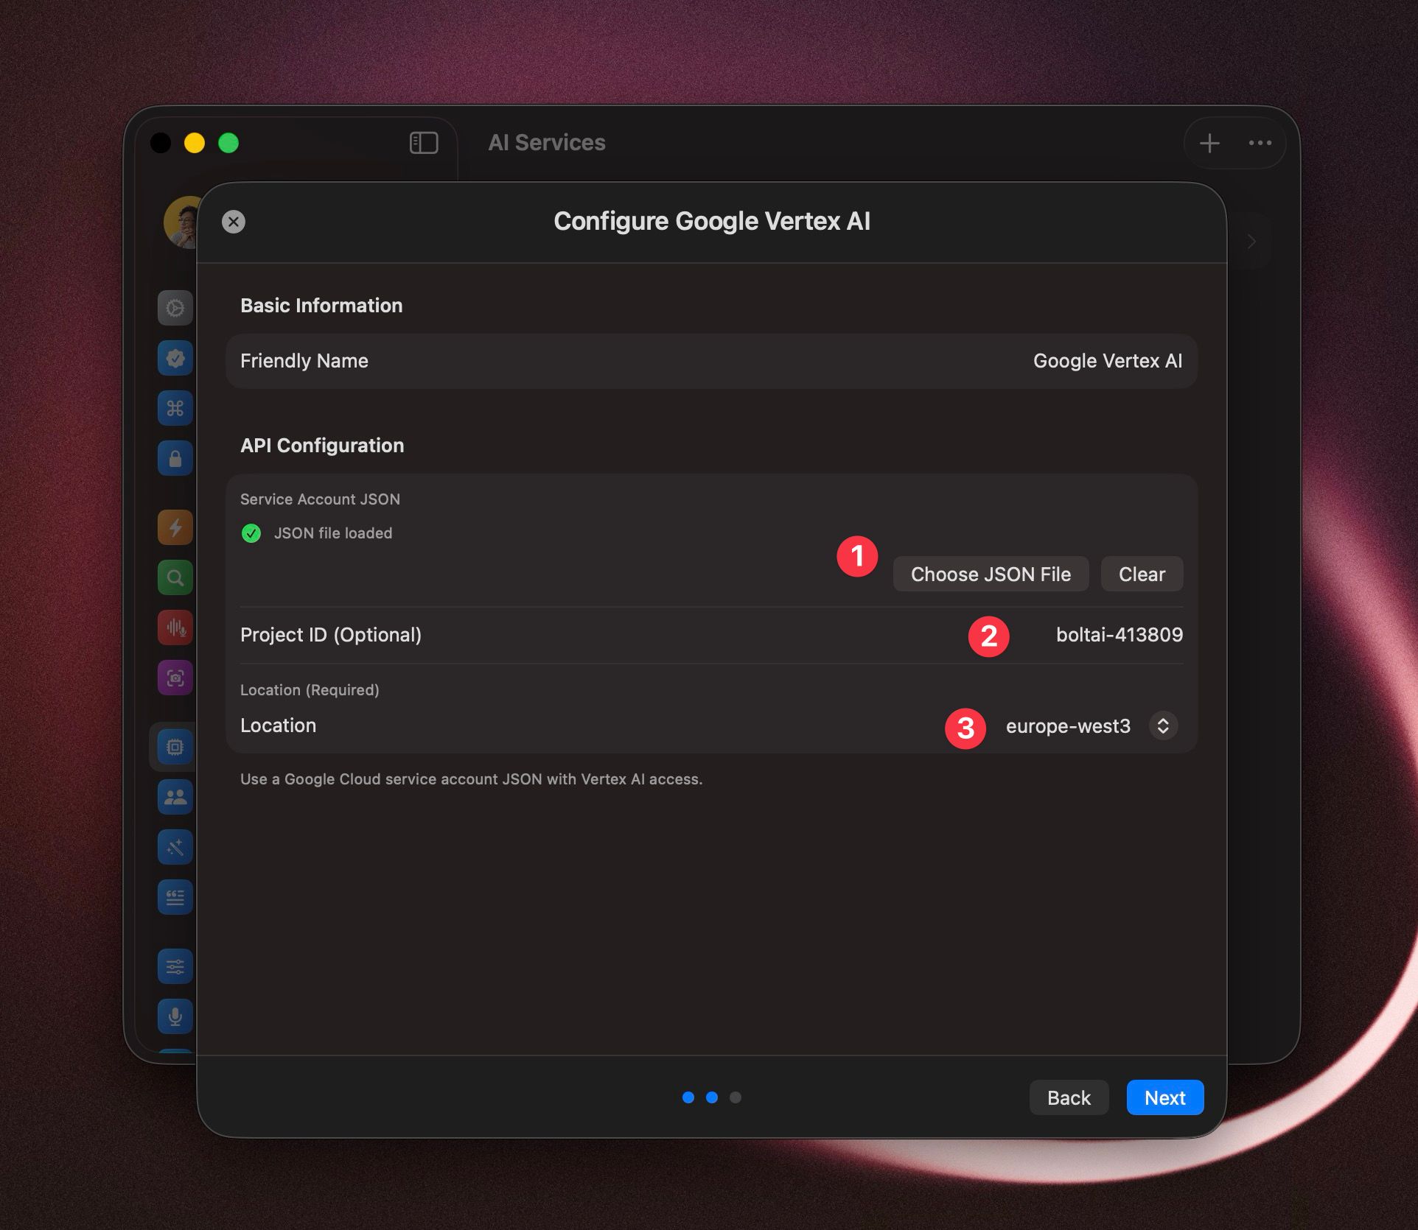
Task: Open the sliders sidebar item
Action: click(175, 966)
